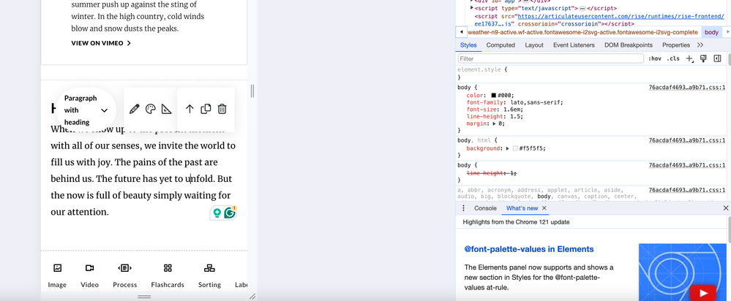Image resolution: width=731 pixels, height=301 pixels.
Task: Select the What's new drawer tab
Action: (522, 208)
